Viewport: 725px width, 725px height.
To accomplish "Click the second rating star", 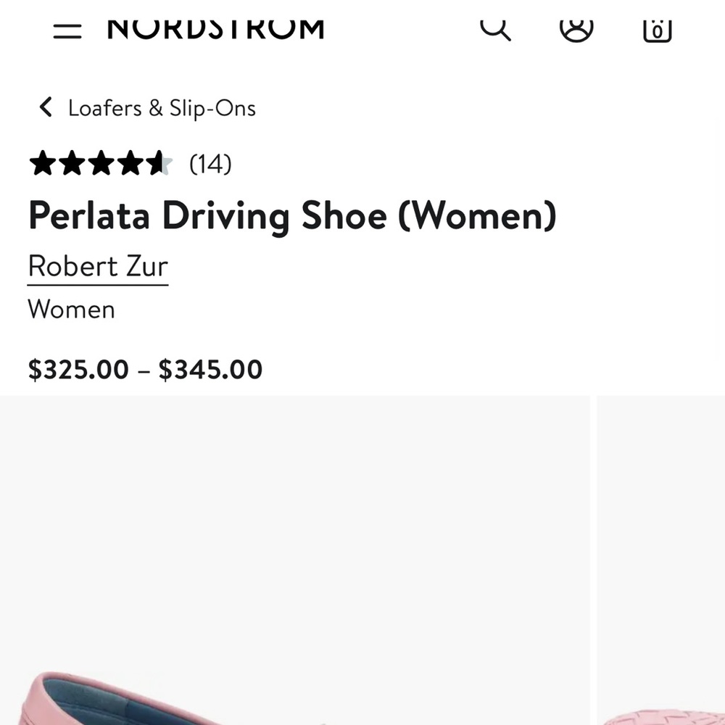I will tap(72, 165).
